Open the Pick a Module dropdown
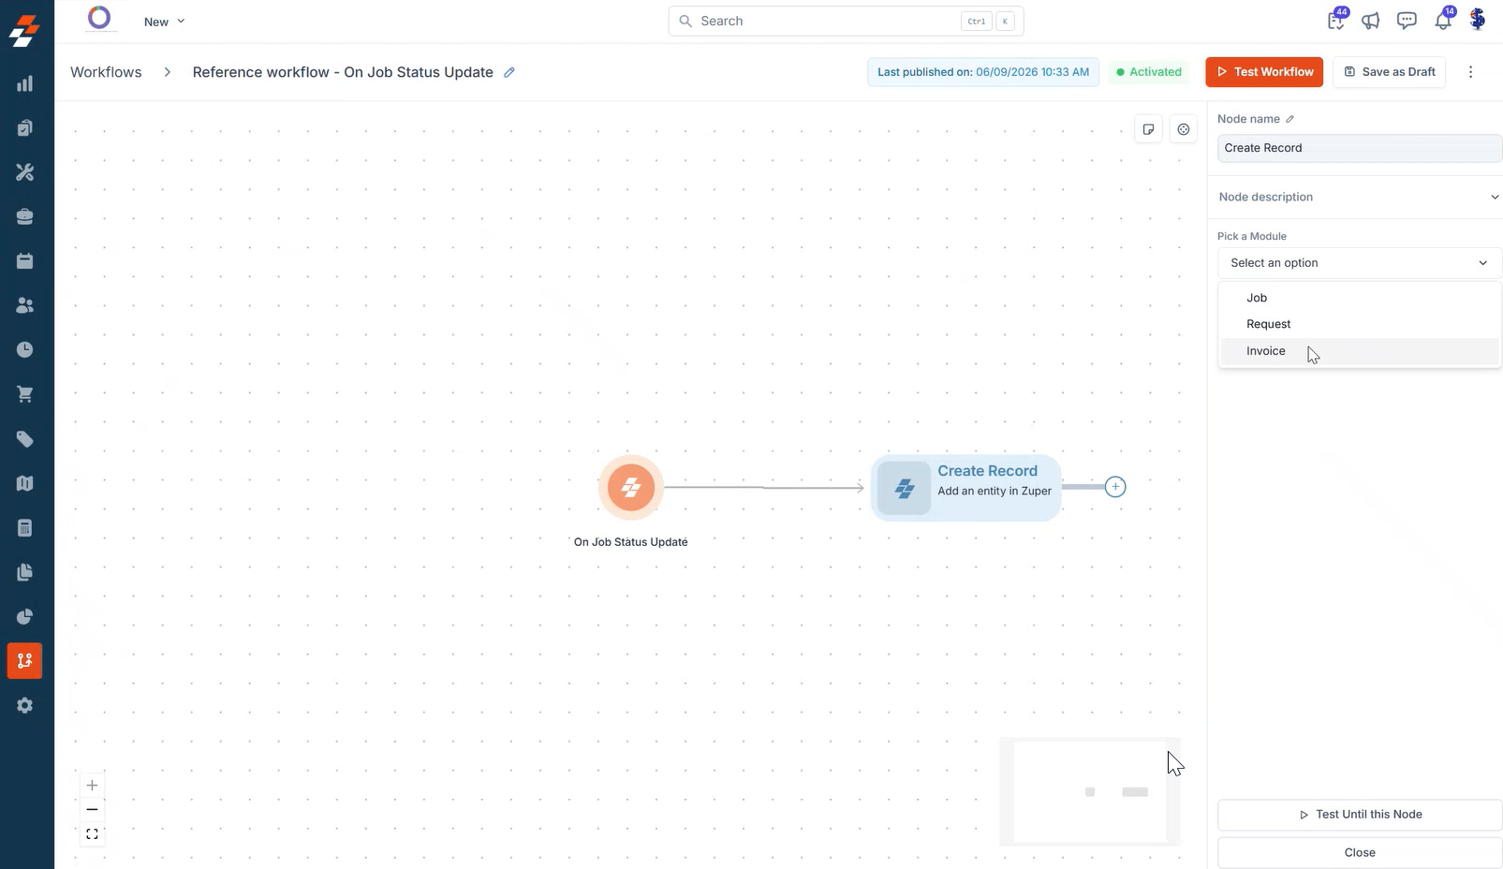Screen dimensions: 1503x869 click(1360, 263)
